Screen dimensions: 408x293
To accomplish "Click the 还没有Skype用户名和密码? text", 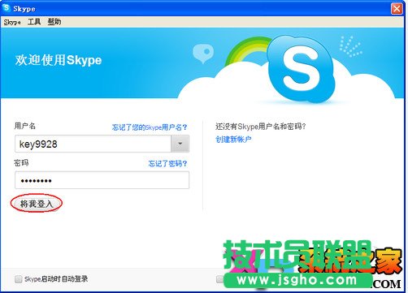I will point(261,127).
